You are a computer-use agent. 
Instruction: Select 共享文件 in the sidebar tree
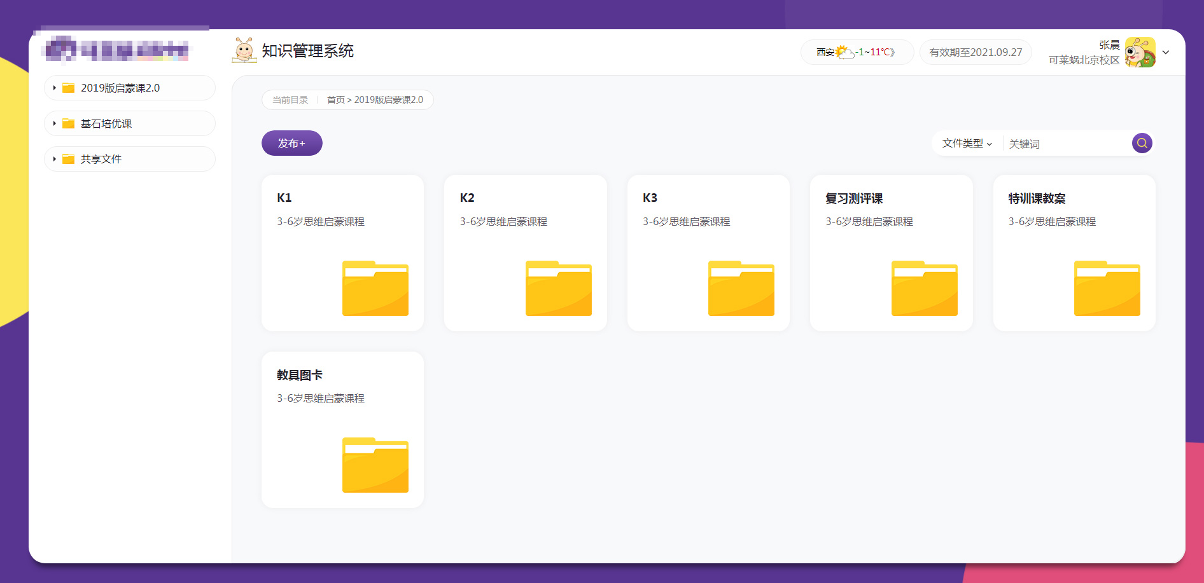(x=130, y=159)
